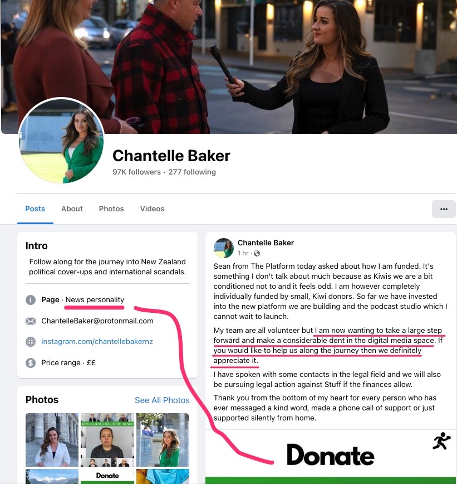Click the price range dollar icon

[31, 362]
